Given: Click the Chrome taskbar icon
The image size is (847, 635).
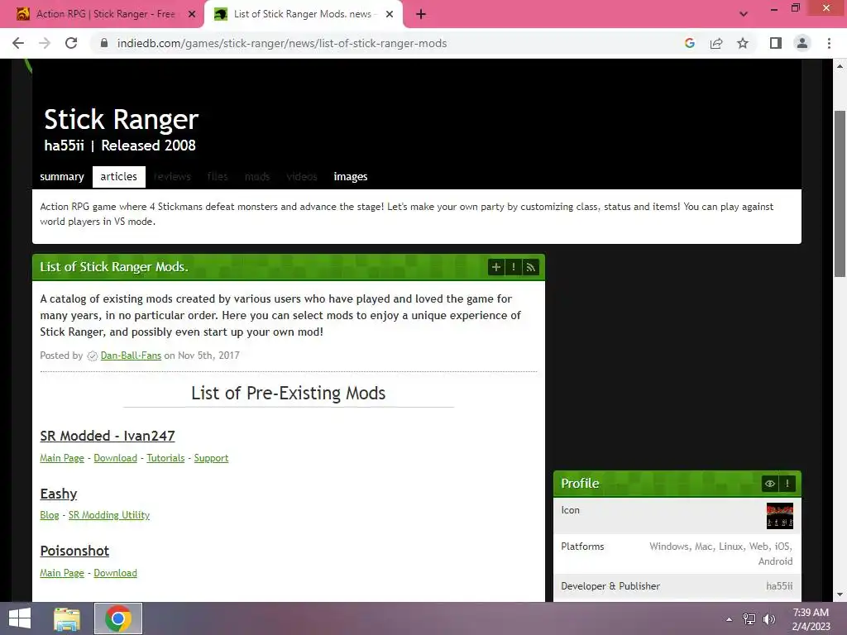Looking at the screenshot, I should [x=118, y=618].
